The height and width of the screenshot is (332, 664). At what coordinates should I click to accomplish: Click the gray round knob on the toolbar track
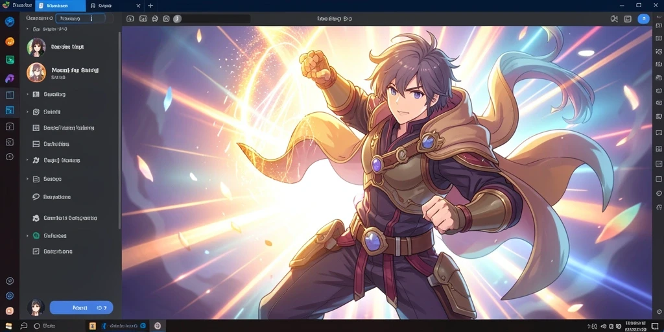click(x=178, y=19)
